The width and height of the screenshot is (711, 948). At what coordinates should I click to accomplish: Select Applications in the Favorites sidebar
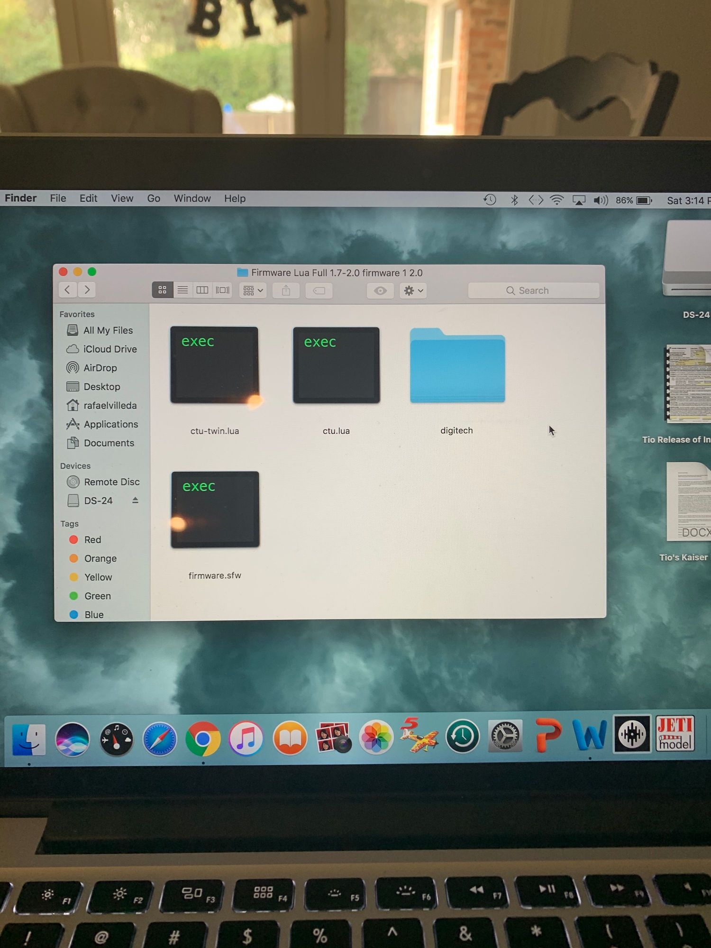(x=110, y=424)
